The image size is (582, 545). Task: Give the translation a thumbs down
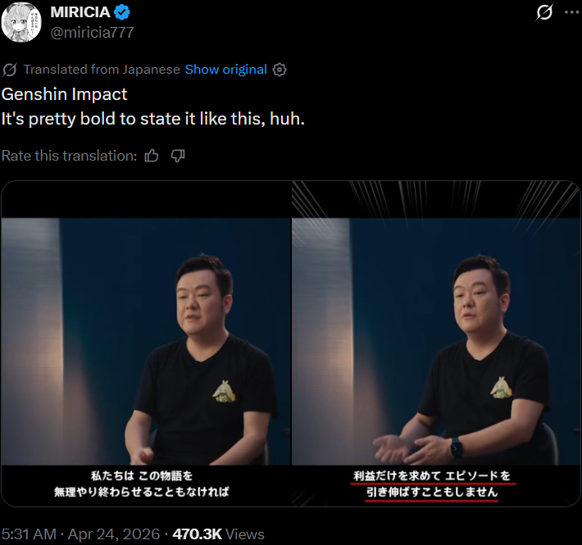coord(178,156)
